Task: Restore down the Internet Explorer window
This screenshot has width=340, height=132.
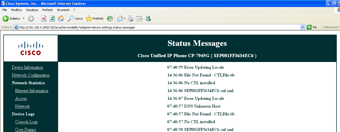Action: (x=335, y=3)
